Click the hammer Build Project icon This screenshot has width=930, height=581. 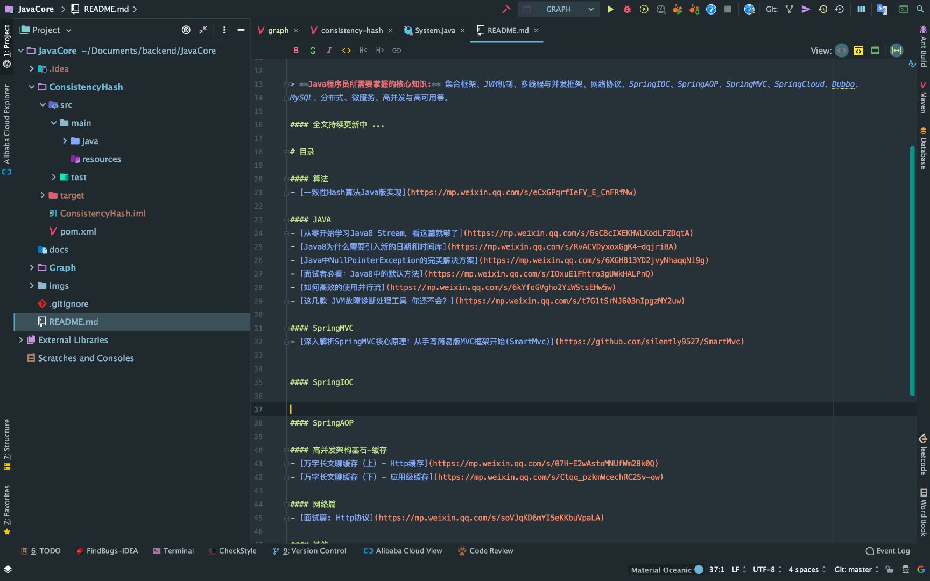click(506, 9)
